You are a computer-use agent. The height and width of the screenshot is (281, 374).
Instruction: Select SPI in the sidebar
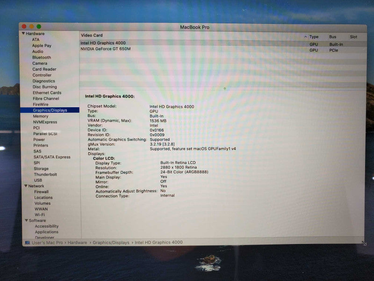point(37,163)
